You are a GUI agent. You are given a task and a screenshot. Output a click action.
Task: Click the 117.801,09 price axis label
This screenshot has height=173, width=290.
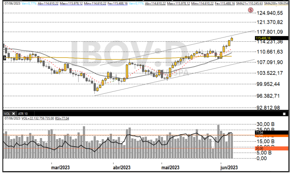(270, 32)
